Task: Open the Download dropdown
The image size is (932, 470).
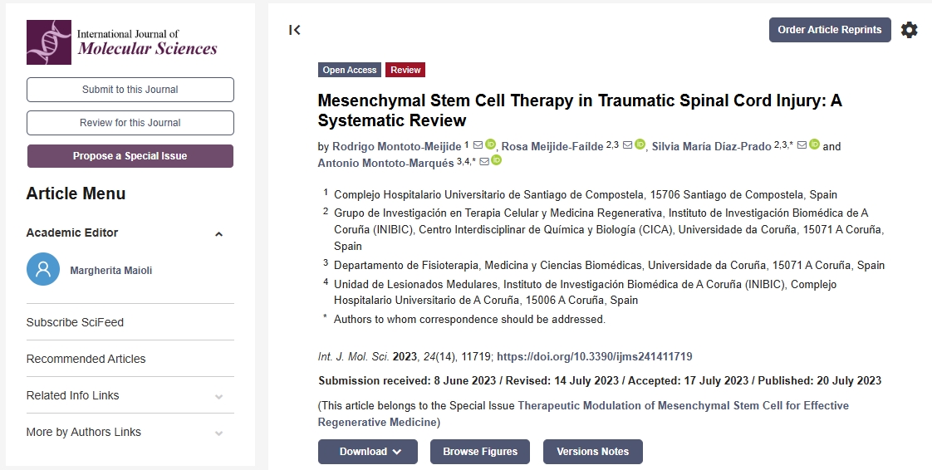Action: coord(370,452)
